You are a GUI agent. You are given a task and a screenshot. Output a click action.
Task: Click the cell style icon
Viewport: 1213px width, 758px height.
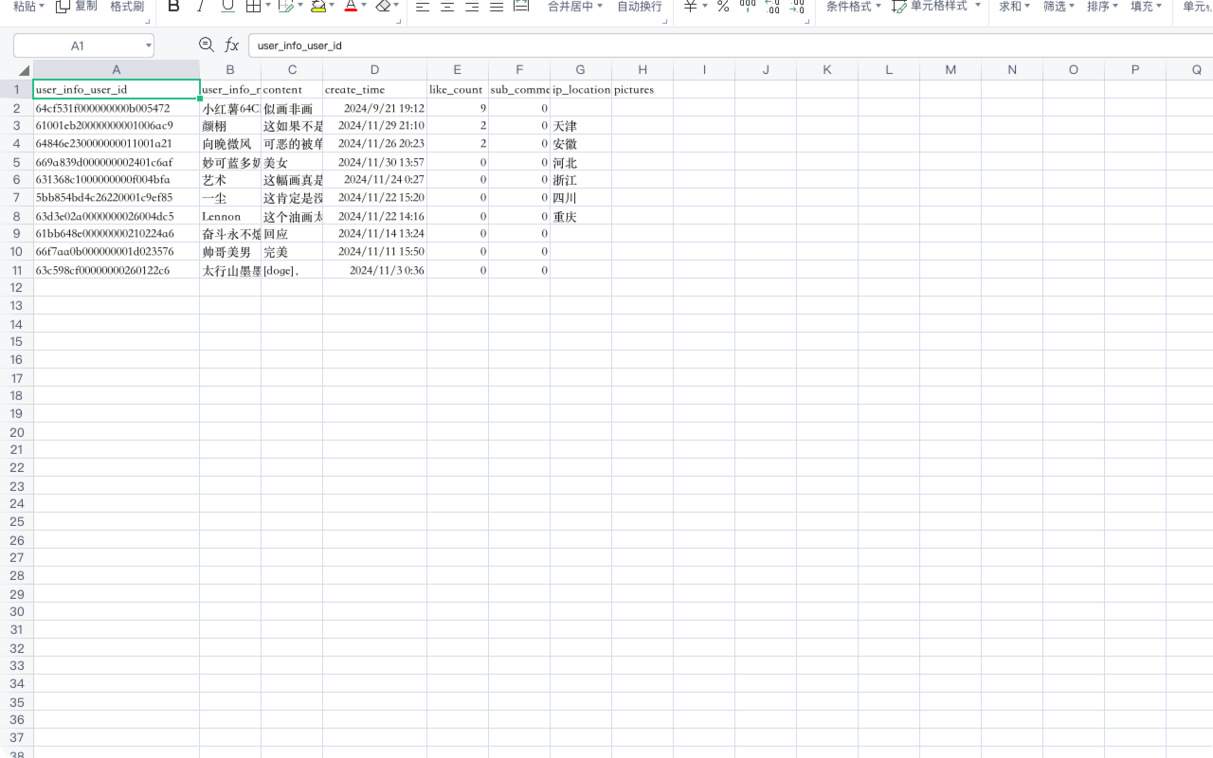(899, 7)
